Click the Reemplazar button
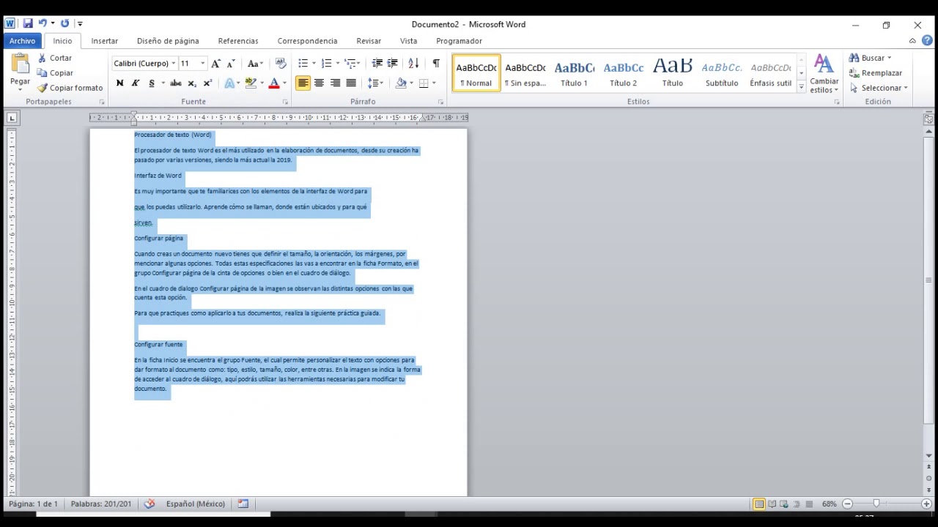The width and height of the screenshot is (938, 527). click(876, 72)
